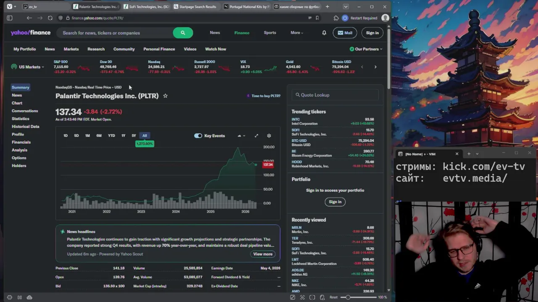Reset the page zoom level
The height and width of the screenshot is (302, 538).
tap(333, 297)
